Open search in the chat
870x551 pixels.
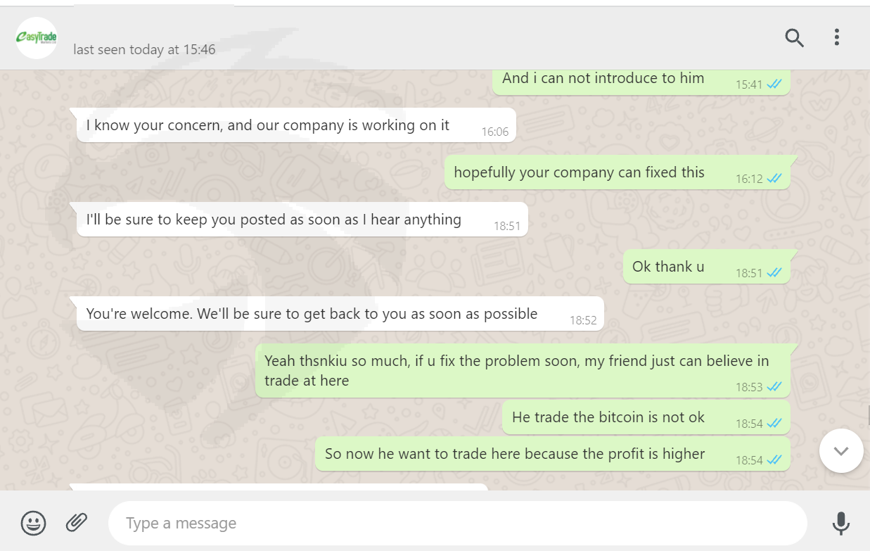tap(794, 37)
